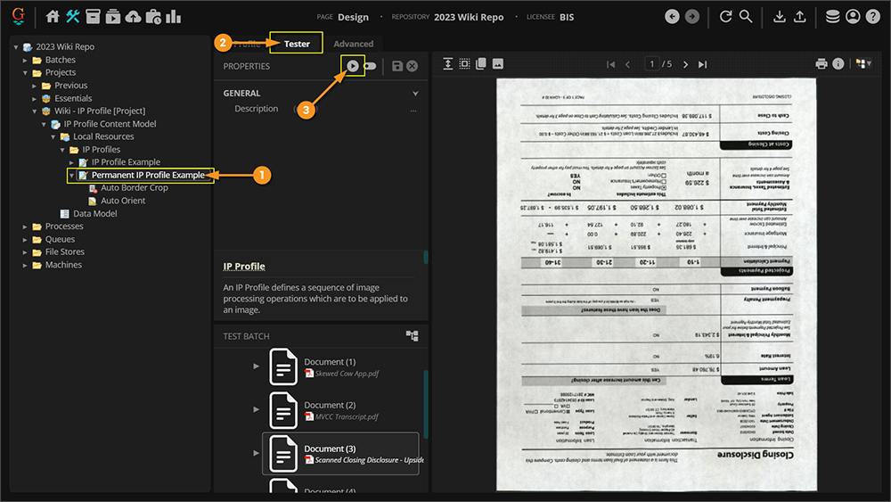Image resolution: width=891 pixels, height=502 pixels.
Task: Click the upload icon in the top bar
Action: (x=799, y=16)
